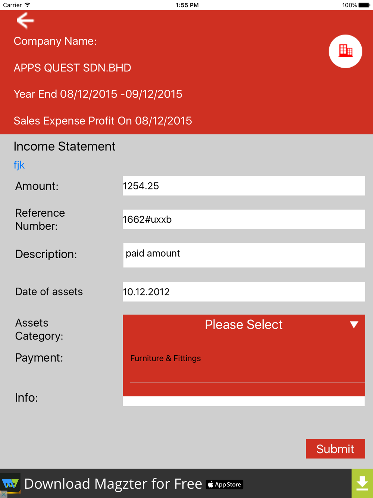Tap the 'Payment:' label
This screenshot has height=498, width=373.
[39, 358]
